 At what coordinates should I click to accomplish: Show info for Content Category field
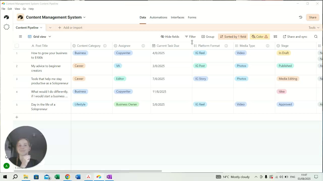[x=105, y=46]
